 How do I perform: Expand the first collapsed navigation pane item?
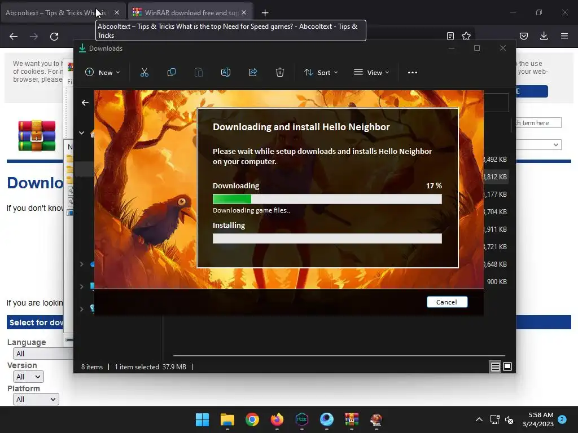(81, 264)
